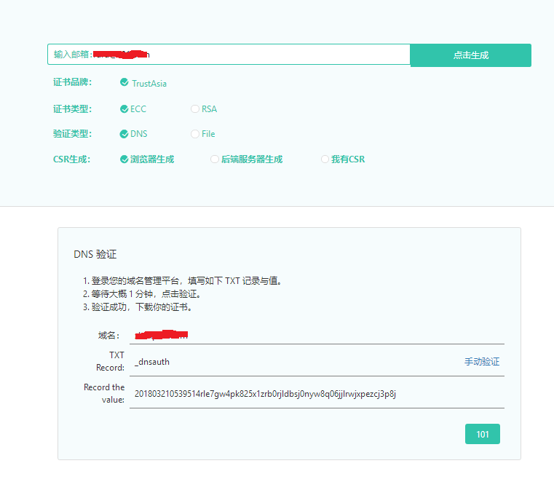Click the 域名 domain name field
The height and width of the screenshot is (482, 554).
[x=317, y=335]
